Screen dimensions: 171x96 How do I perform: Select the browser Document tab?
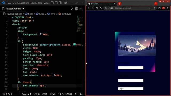[x=102, y=4]
